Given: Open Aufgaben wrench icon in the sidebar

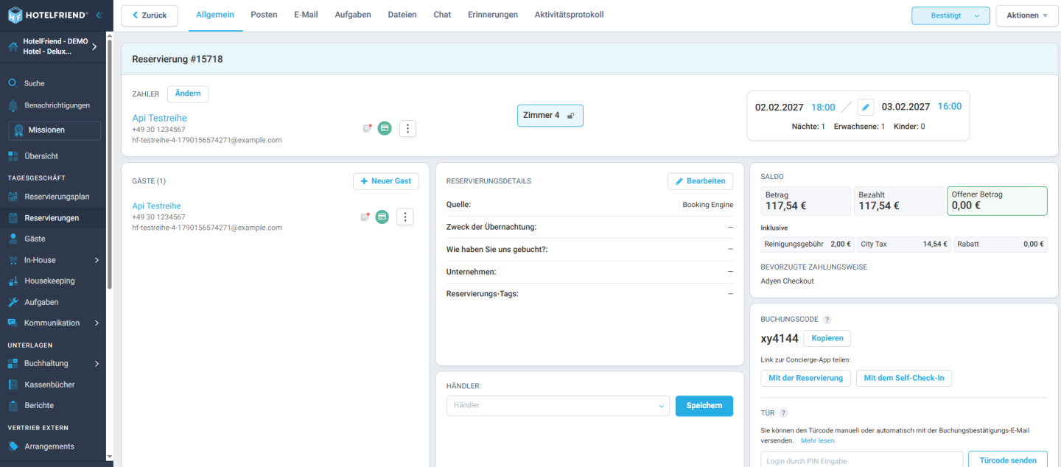Looking at the screenshot, I should pyautogui.click(x=13, y=302).
